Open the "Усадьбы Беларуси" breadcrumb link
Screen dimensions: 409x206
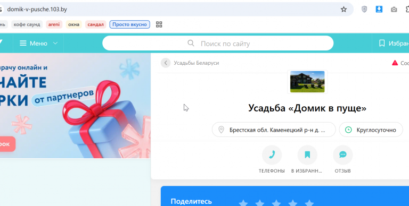click(x=197, y=63)
